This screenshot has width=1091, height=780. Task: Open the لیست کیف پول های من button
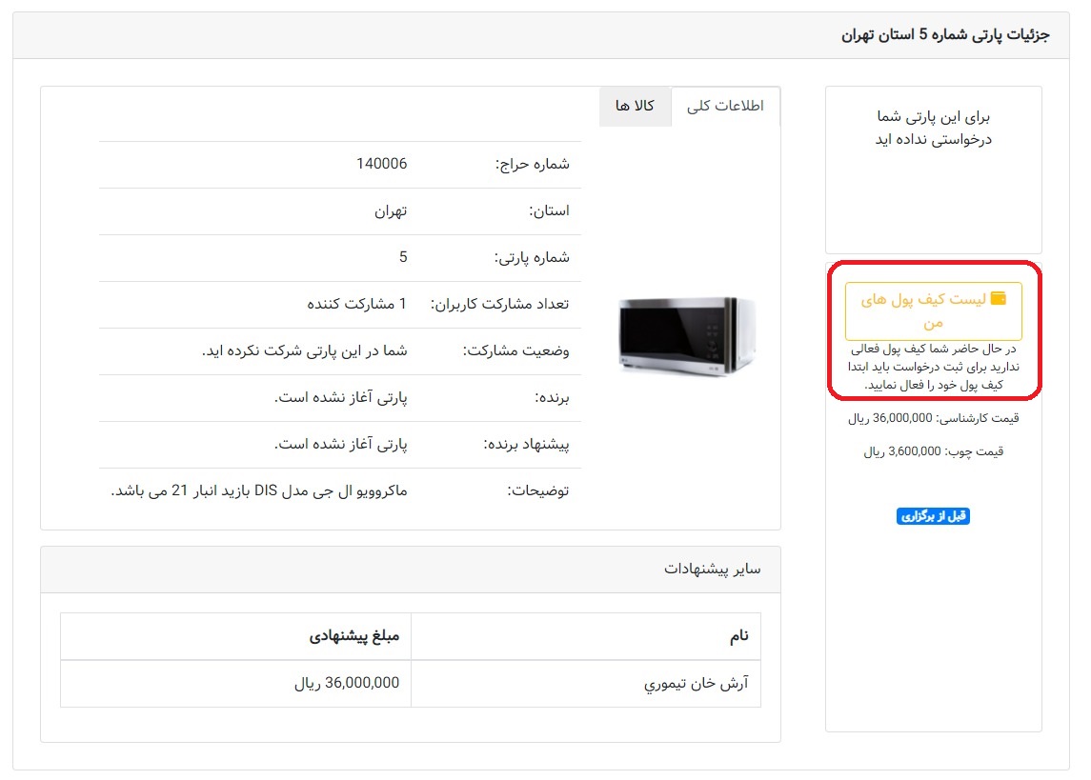(933, 310)
